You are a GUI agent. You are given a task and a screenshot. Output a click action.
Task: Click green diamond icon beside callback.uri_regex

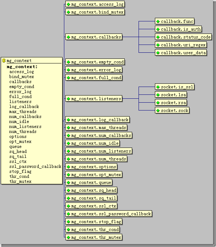(x=158, y=45)
